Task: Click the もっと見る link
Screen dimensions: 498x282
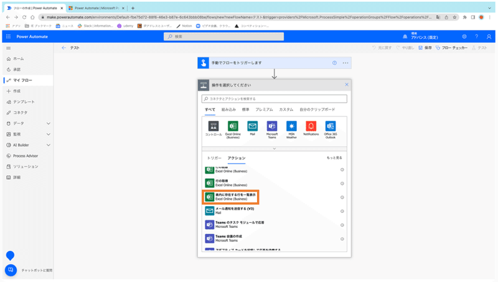Action: click(x=334, y=158)
